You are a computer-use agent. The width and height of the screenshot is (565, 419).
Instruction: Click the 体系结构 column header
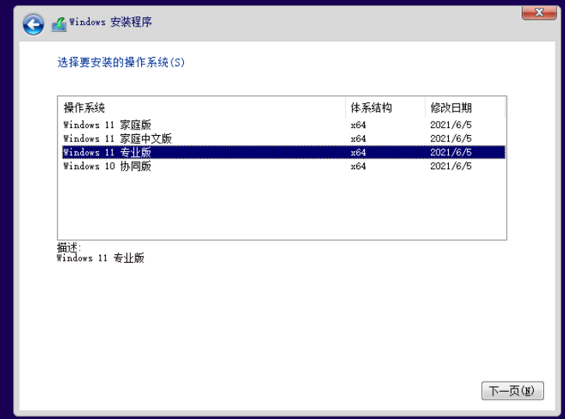[x=371, y=108]
